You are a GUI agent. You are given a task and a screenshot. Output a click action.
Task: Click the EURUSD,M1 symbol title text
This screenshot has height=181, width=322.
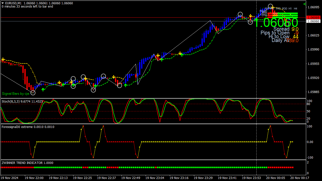click(x=13, y=3)
